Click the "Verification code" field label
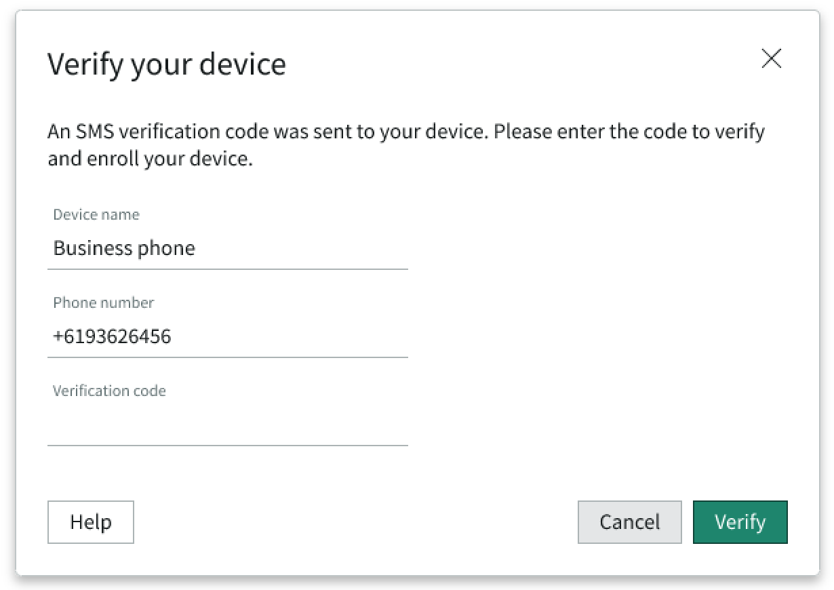The height and width of the screenshot is (590, 834). [109, 391]
